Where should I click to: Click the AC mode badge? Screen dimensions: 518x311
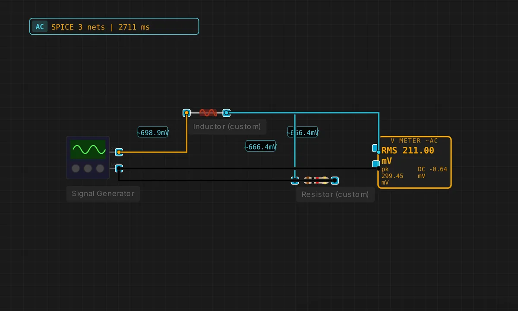point(40,27)
